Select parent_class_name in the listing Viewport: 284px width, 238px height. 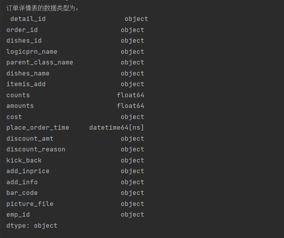pyautogui.click(x=40, y=62)
